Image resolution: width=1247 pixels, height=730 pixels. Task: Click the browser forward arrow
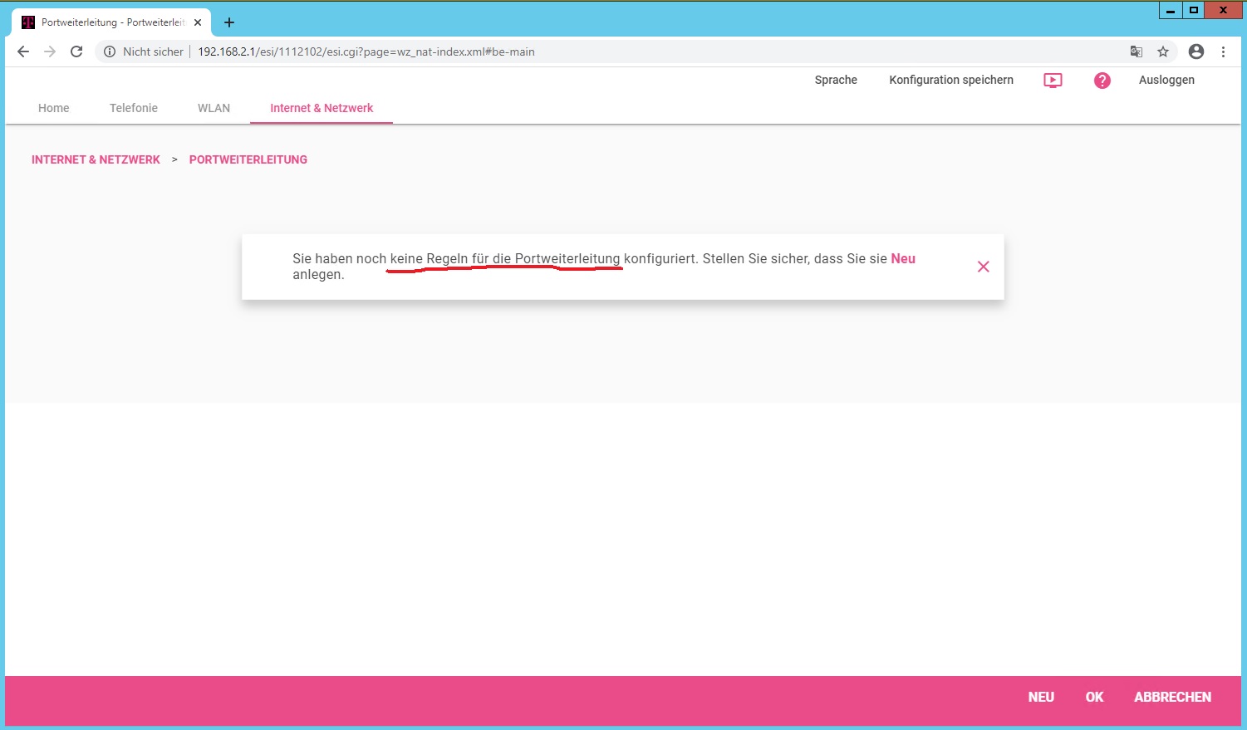(50, 51)
